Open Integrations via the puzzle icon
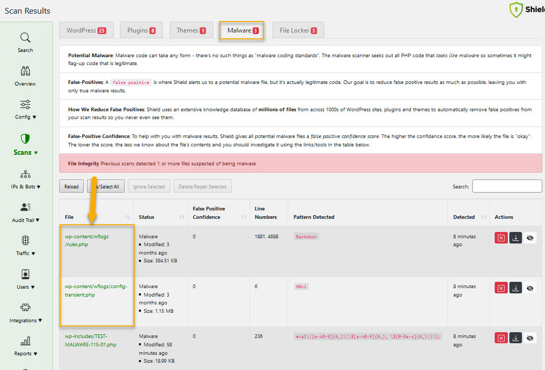The image size is (545, 370). click(x=25, y=308)
